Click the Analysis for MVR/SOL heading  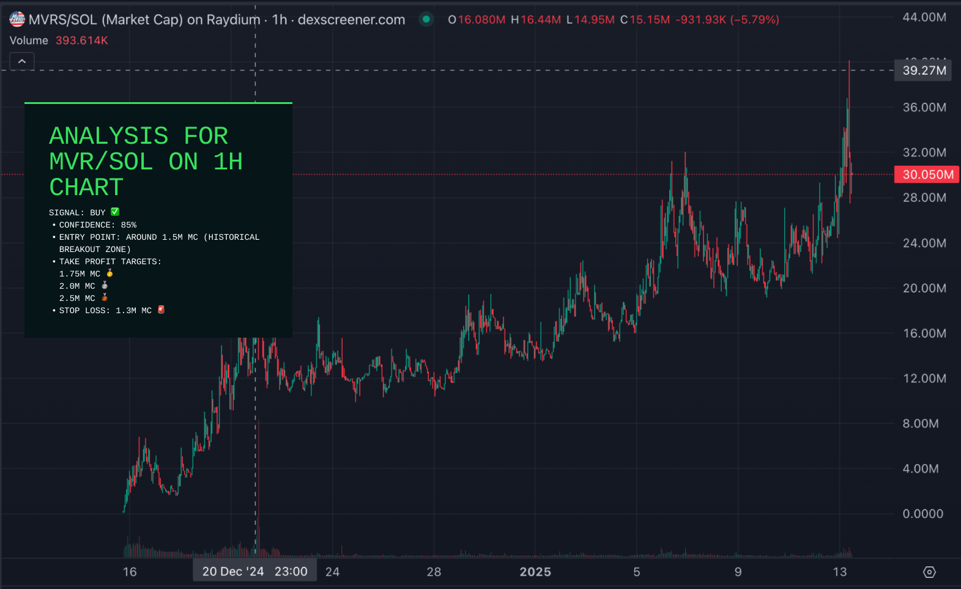click(x=146, y=161)
